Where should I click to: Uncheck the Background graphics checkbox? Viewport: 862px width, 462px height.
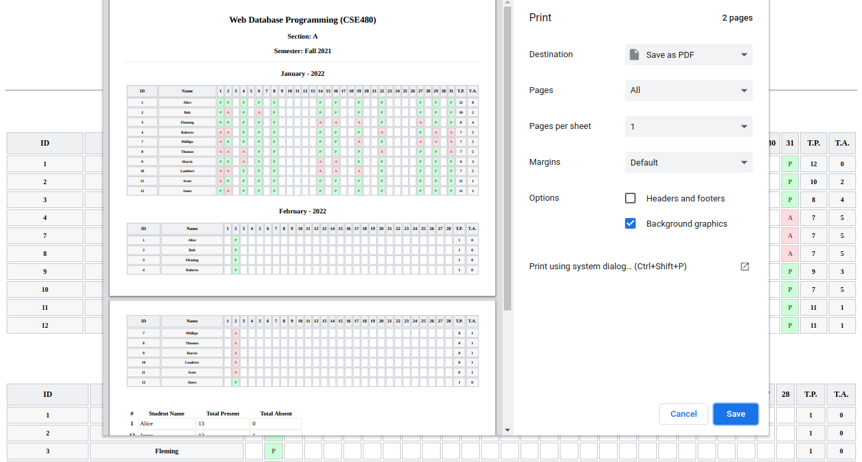(x=630, y=223)
